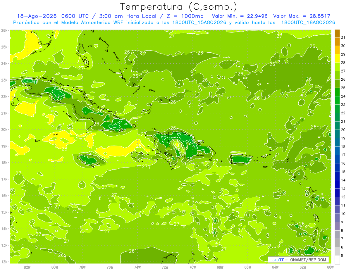Click the "80W" longitude axis label
The height and width of the screenshot is (271, 351).
(55, 267)
